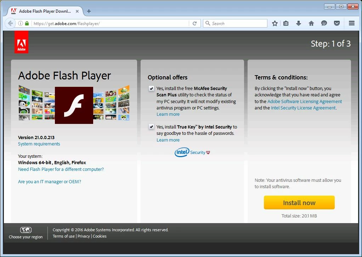Close the Adobe Flash Player tab
The height and width of the screenshot is (257, 362).
(x=77, y=11)
